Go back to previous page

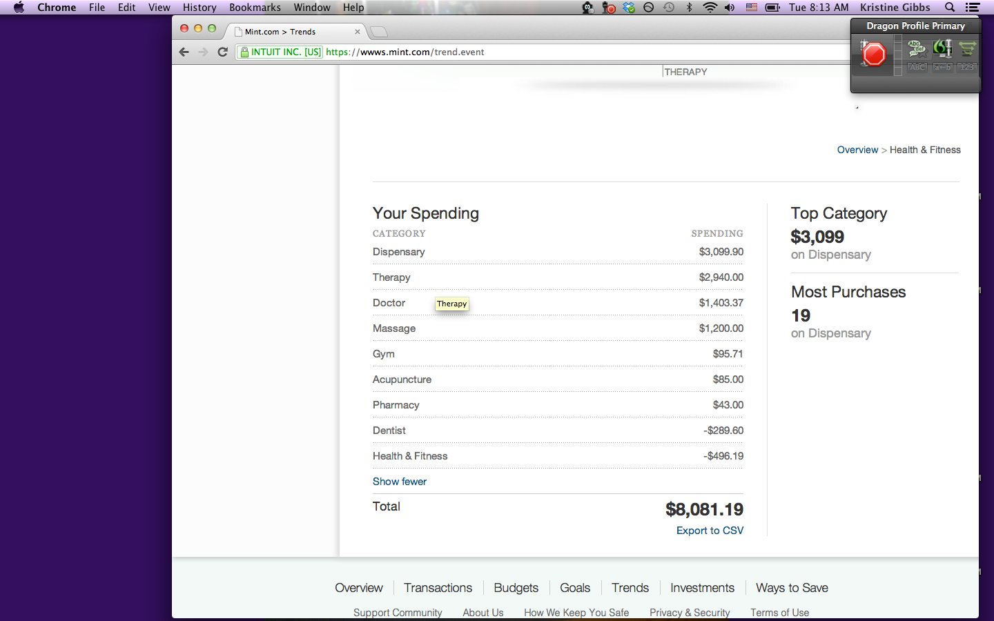[x=184, y=52]
